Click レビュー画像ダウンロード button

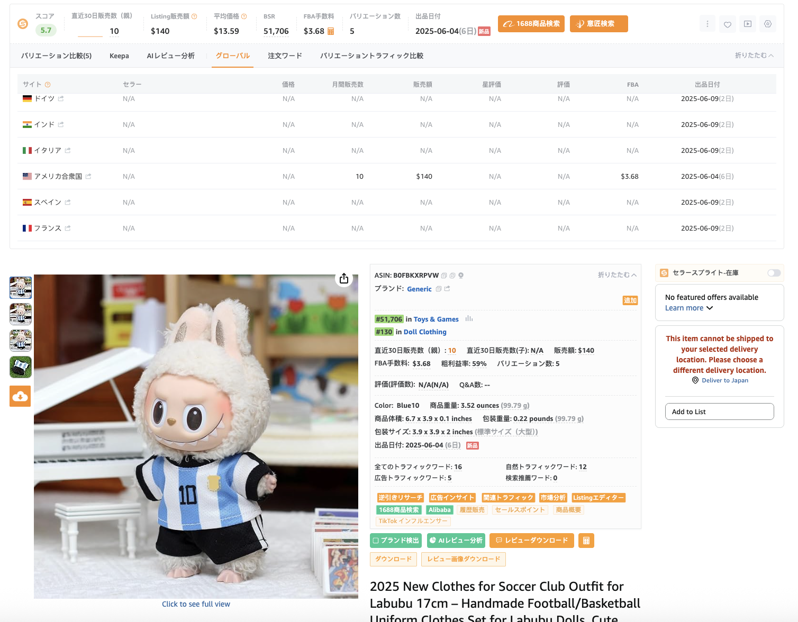(x=464, y=559)
